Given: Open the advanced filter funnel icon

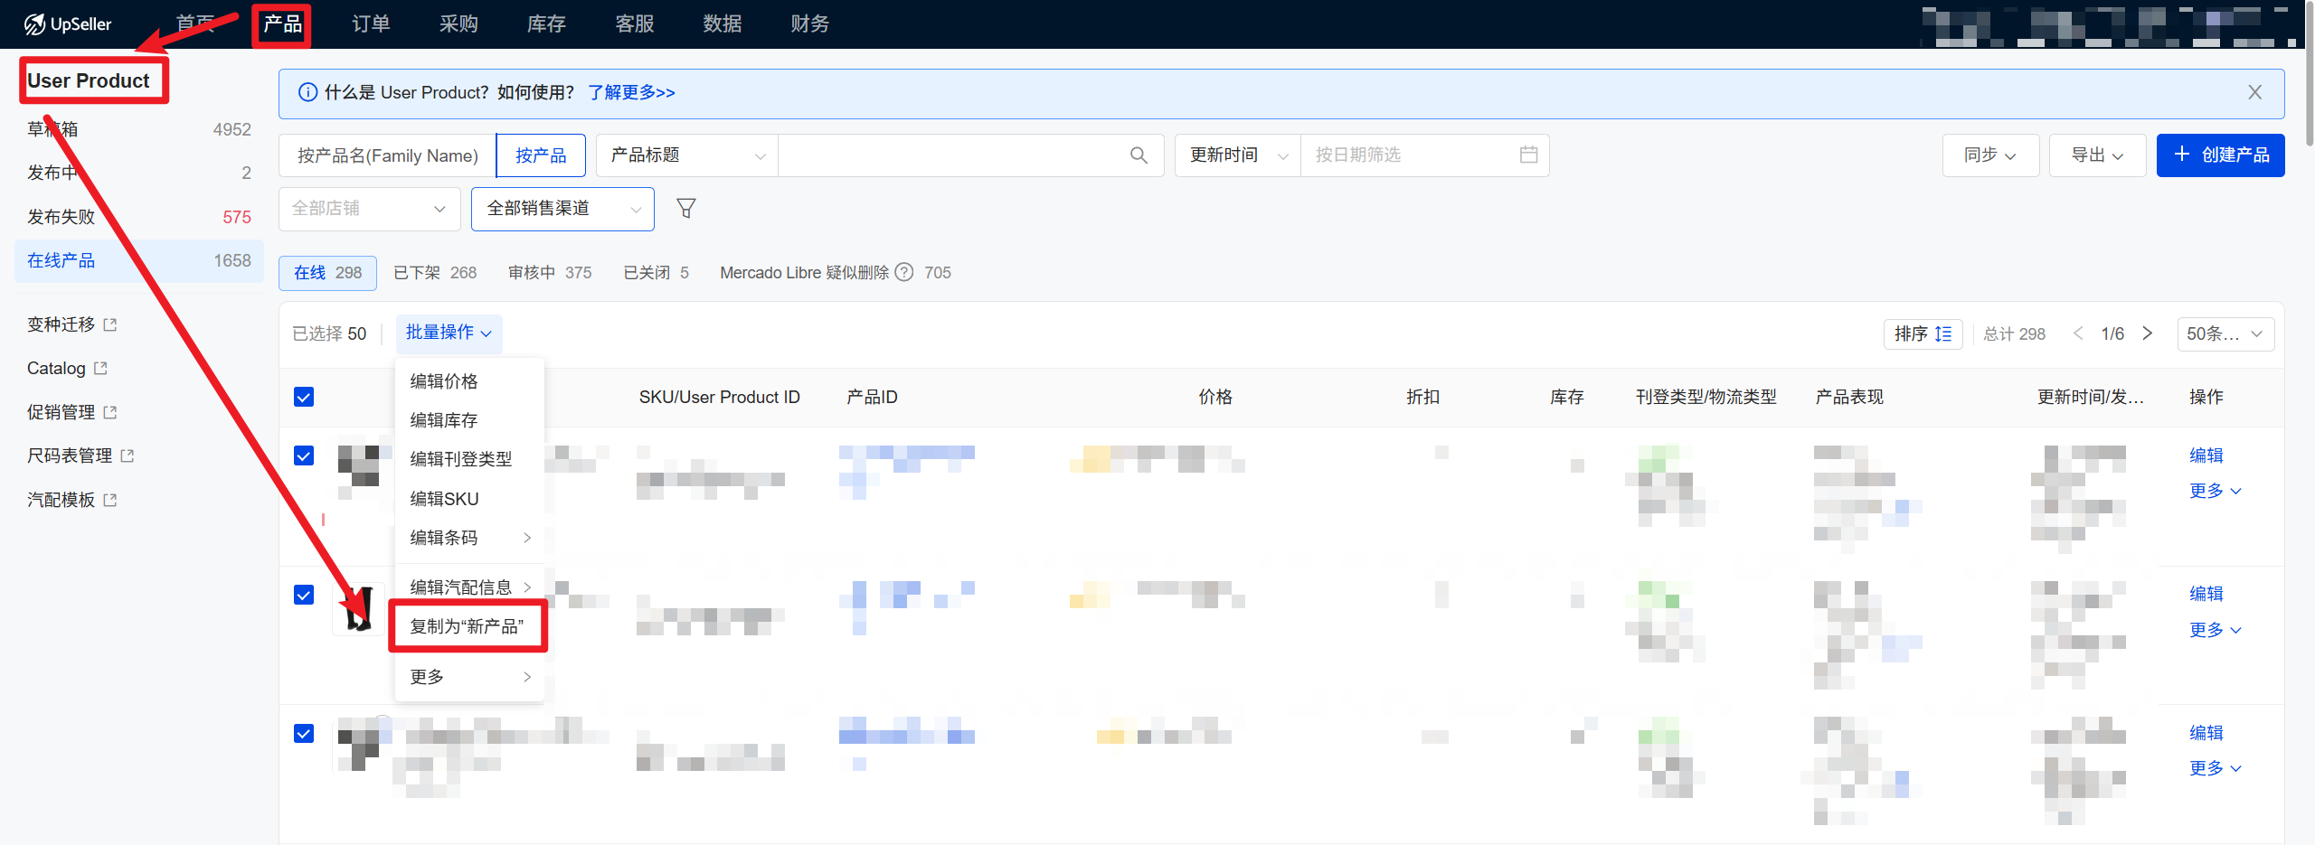Looking at the screenshot, I should [686, 209].
